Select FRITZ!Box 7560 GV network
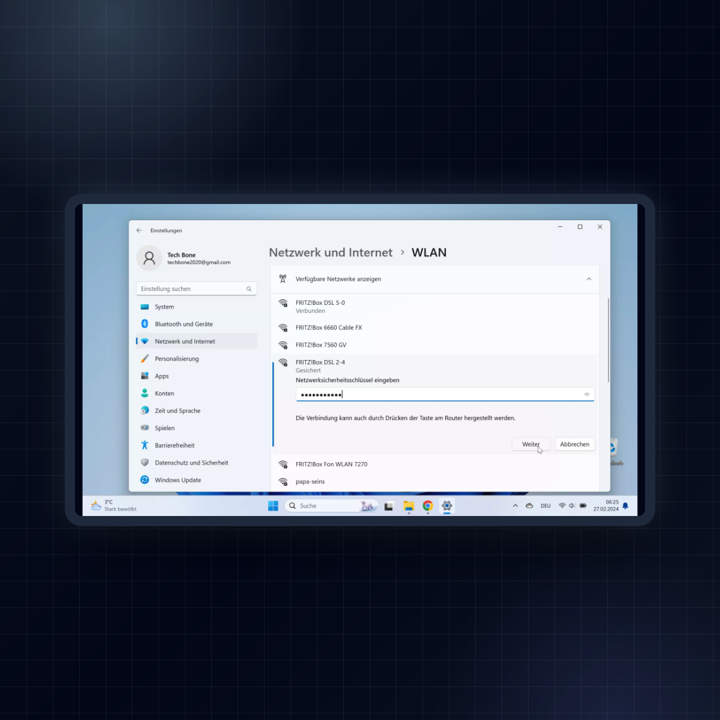This screenshot has height=720, width=720. coord(435,345)
